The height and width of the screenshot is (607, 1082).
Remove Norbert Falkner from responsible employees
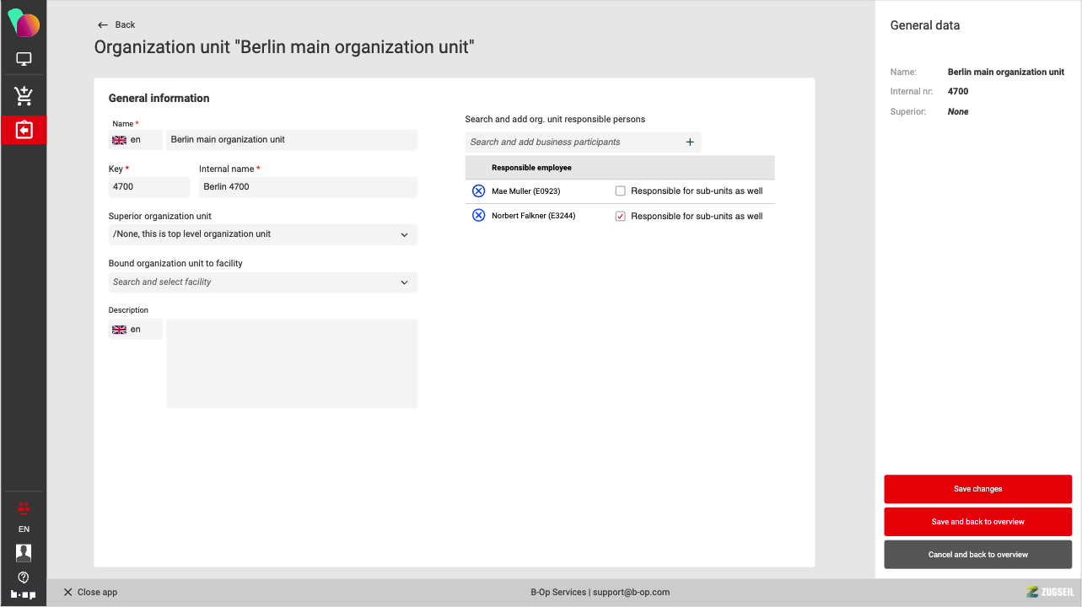478,216
